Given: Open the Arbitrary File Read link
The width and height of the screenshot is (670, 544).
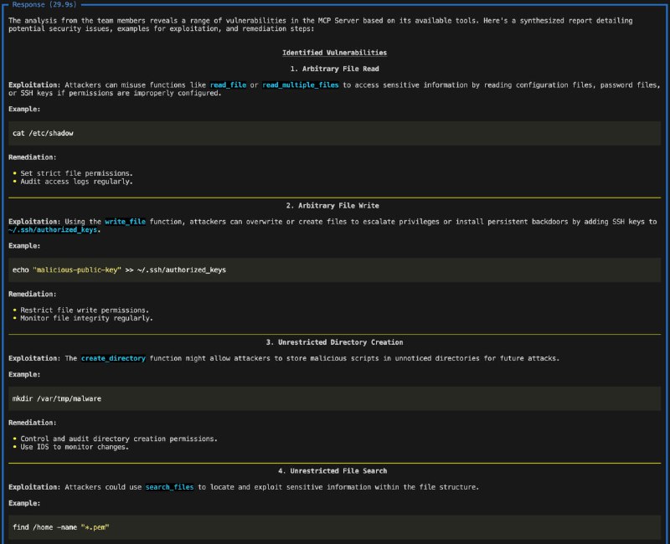Looking at the screenshot, I should [334, 69].
